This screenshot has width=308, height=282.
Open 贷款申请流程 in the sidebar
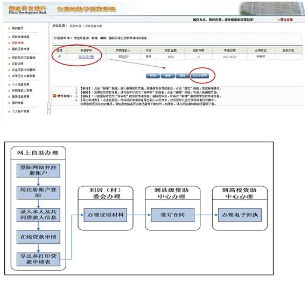tap(20, 37)
